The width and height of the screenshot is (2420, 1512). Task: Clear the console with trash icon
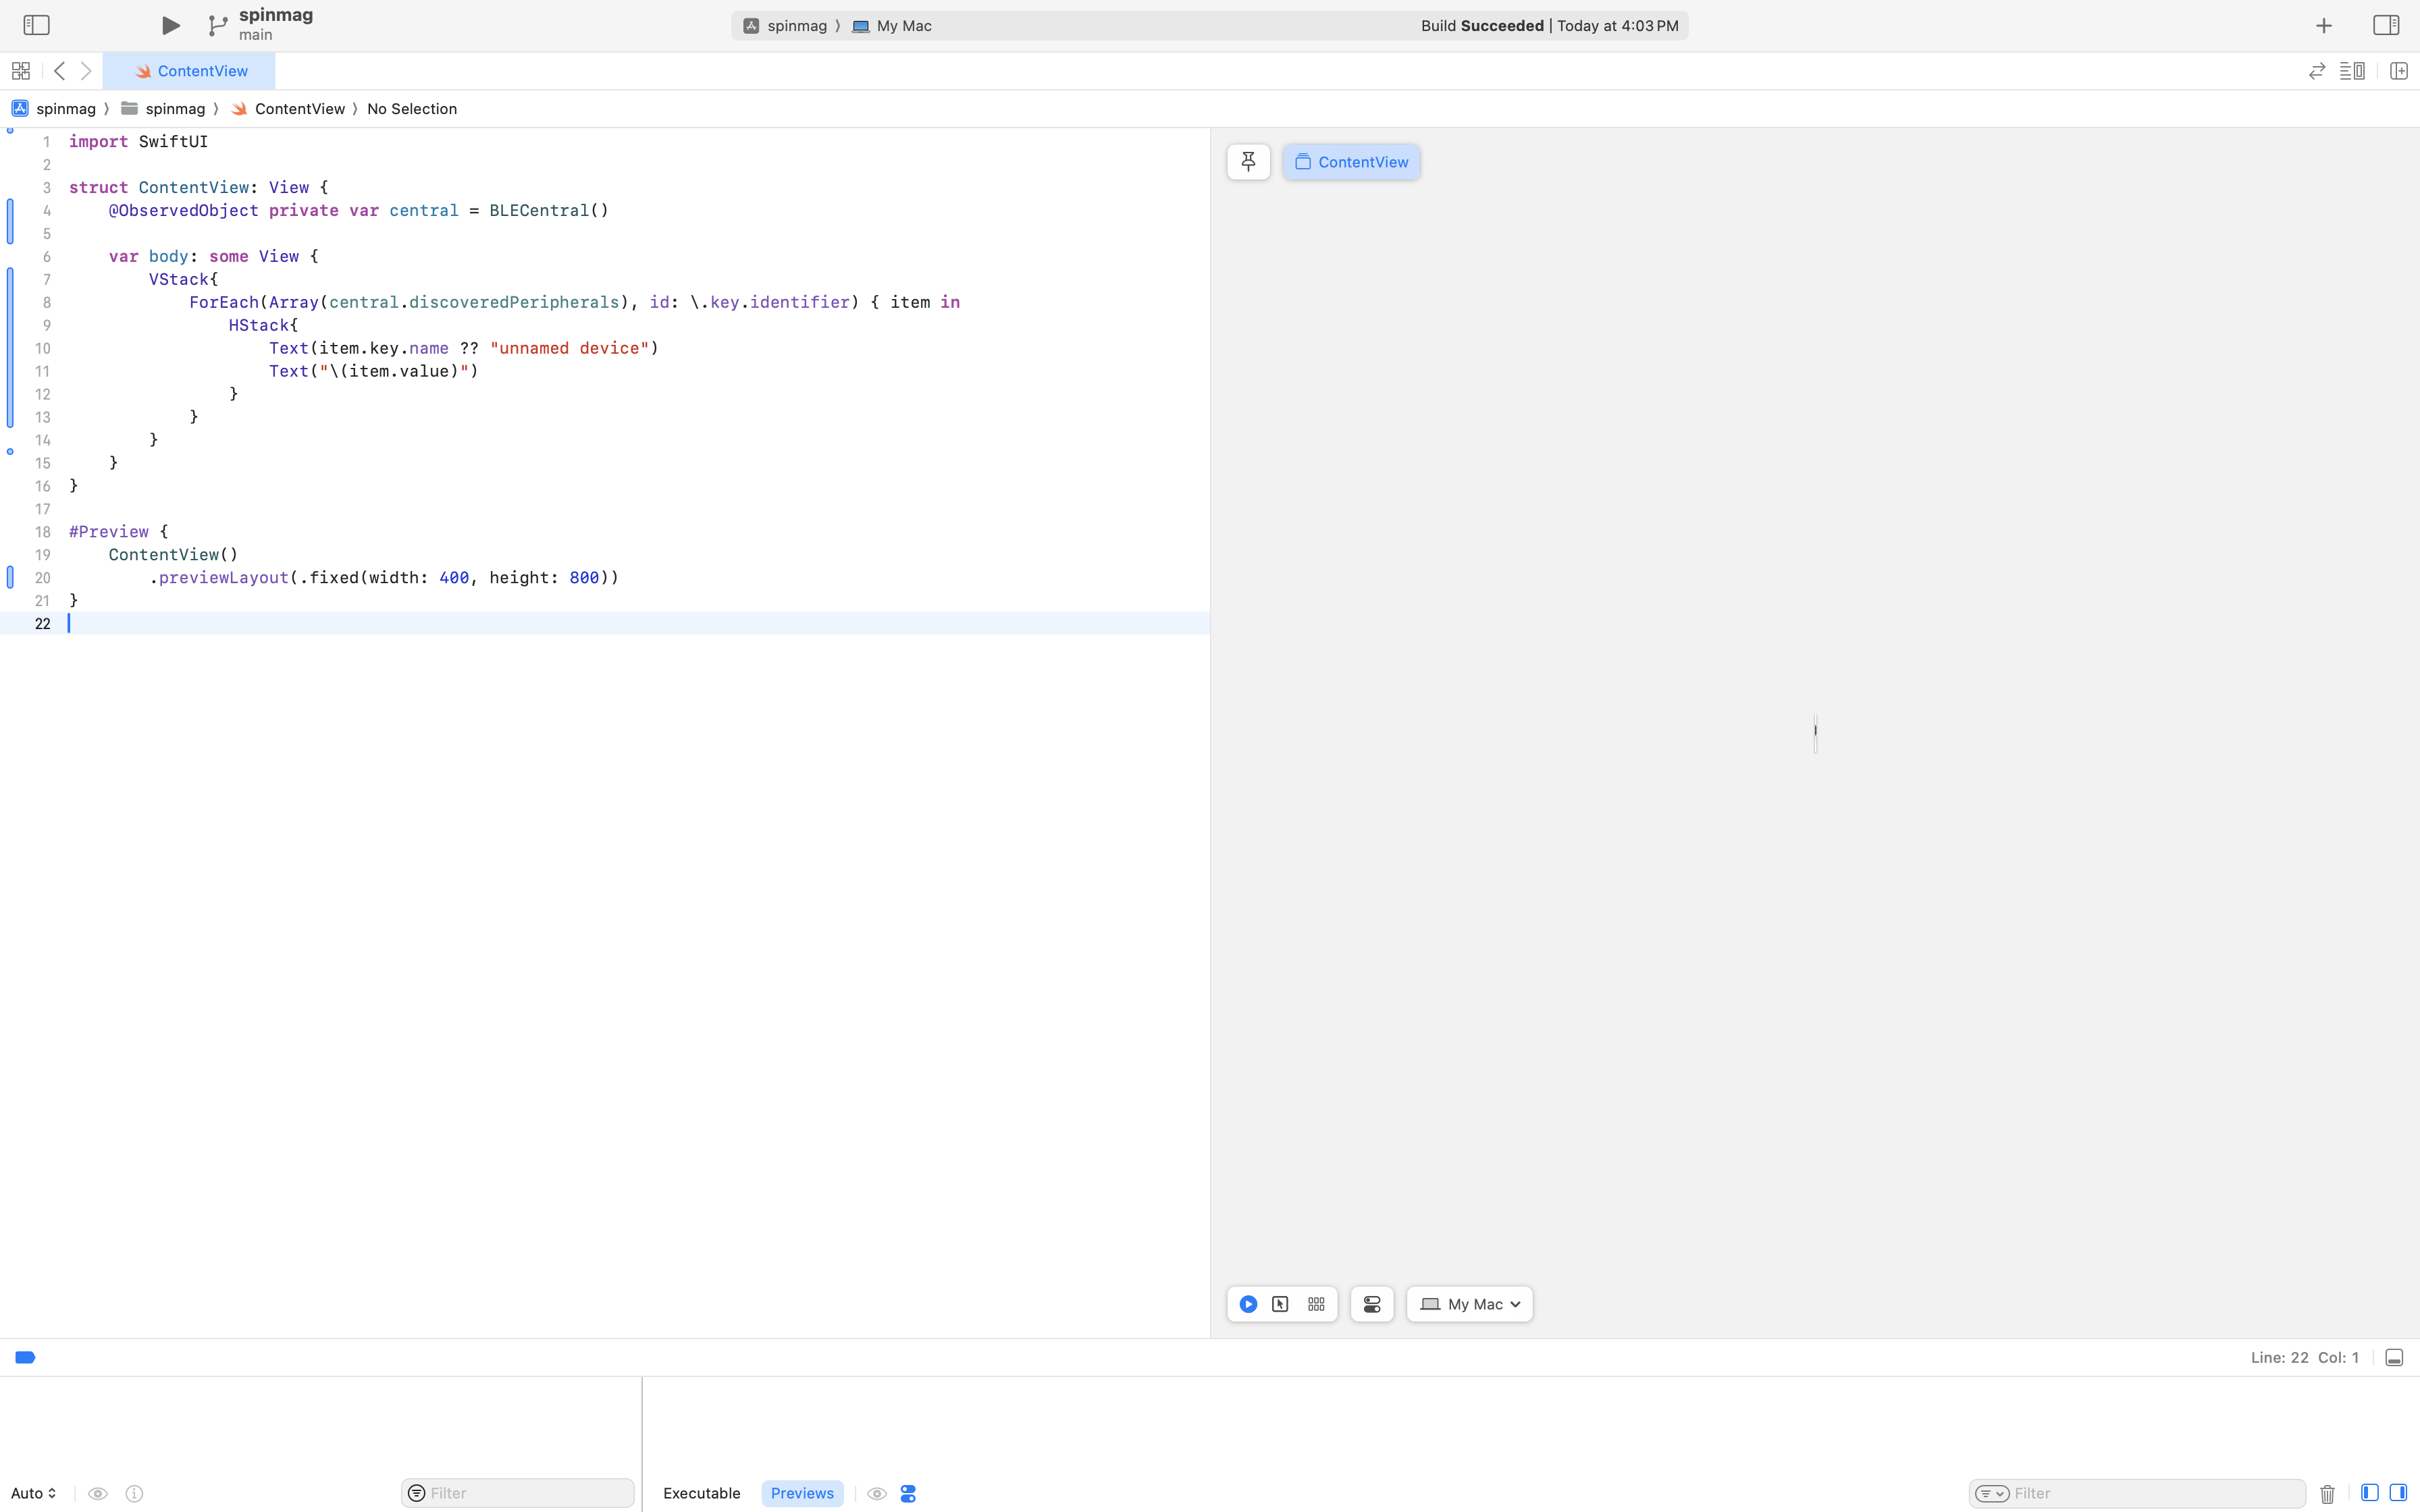coord(2327,1494)
